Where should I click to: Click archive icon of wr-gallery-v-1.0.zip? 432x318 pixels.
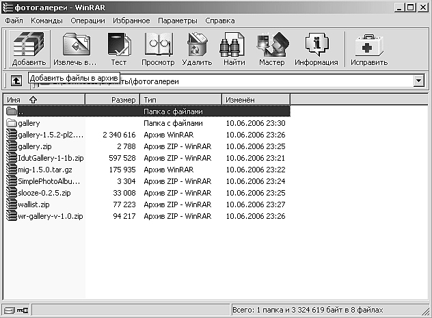[x=12, y=216]
